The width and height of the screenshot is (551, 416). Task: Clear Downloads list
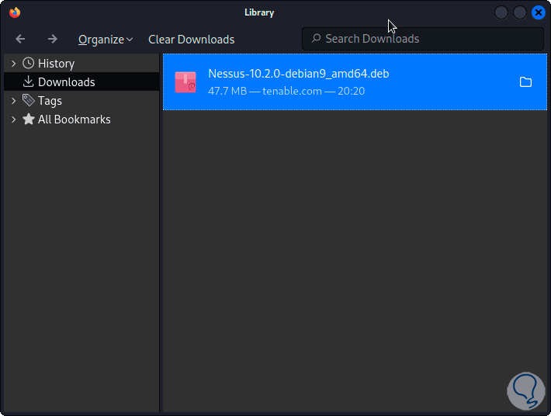pyautogui.click(x=191, y=40)
